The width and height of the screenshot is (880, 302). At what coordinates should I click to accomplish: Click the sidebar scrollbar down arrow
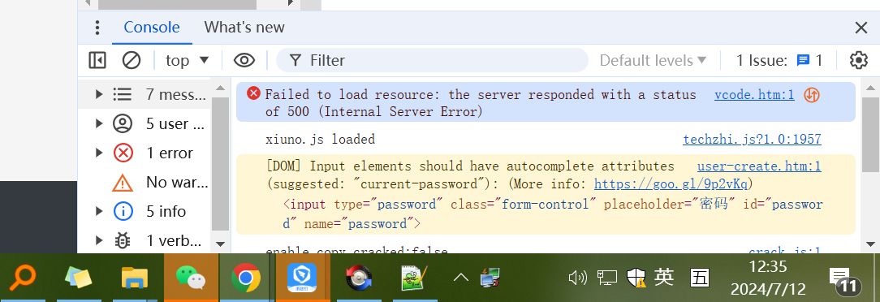click(x=220, y=244)
